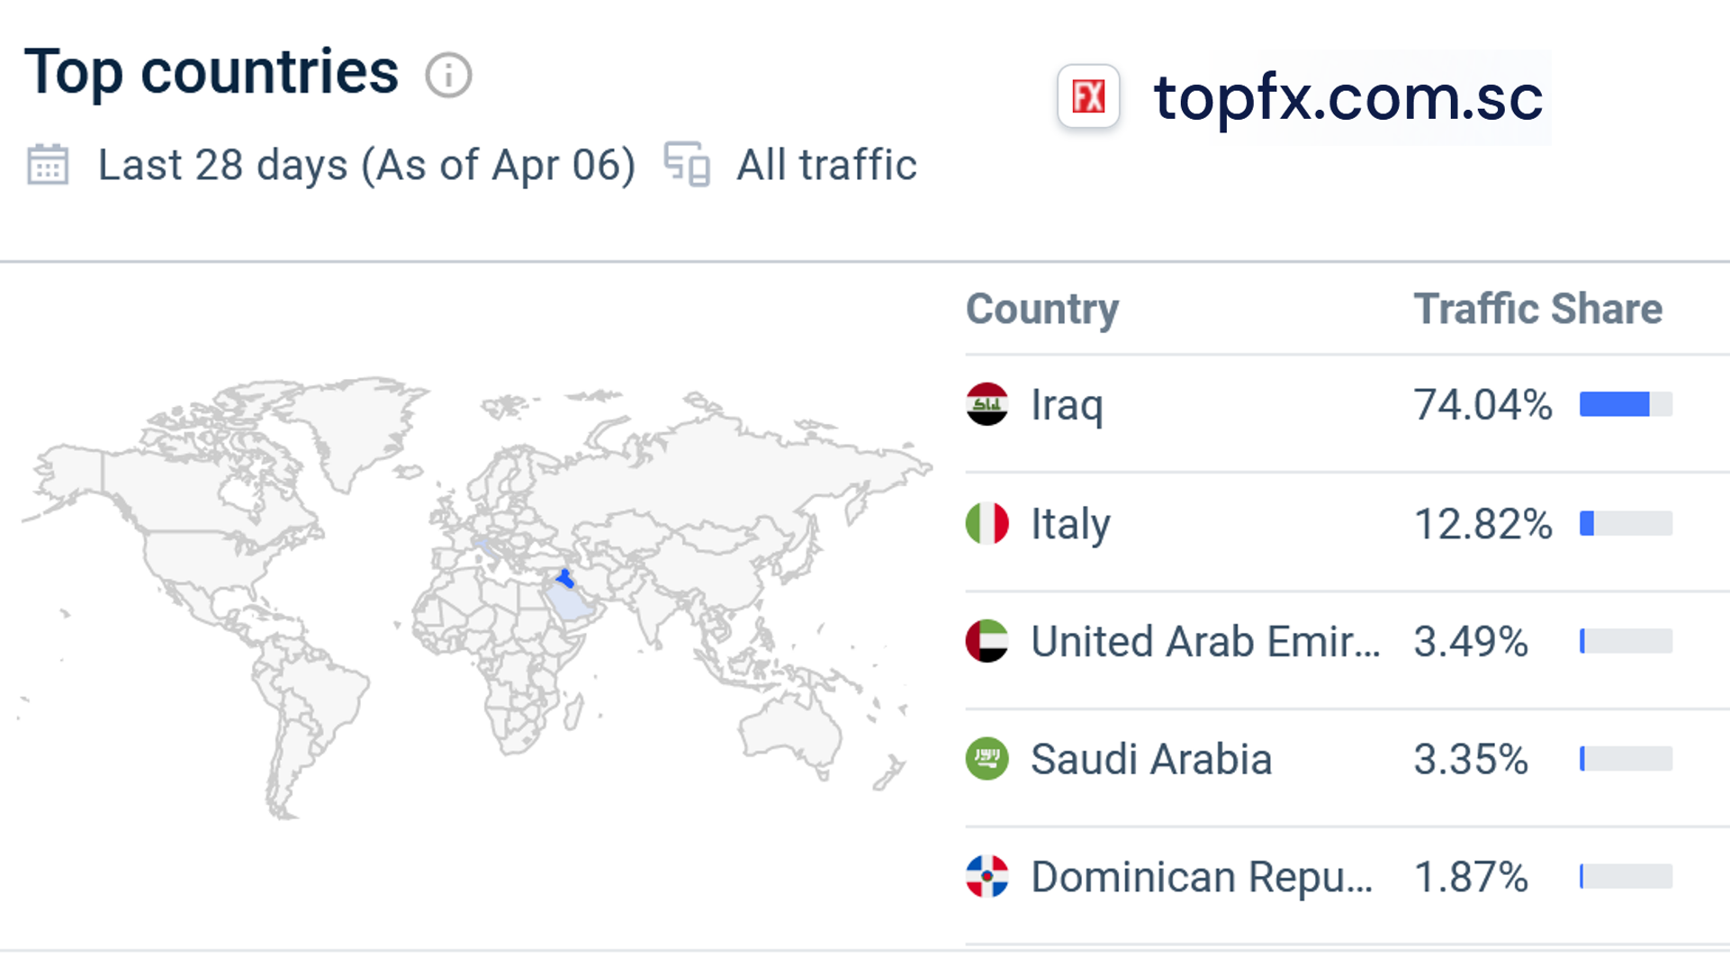
Task: Click the All traffic channel icon
Action: pos(687,165)
